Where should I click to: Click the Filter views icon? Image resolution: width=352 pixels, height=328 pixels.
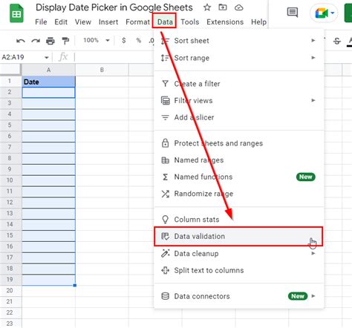166,101
